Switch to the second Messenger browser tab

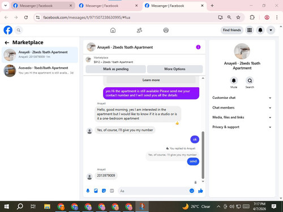click(109, 6)
